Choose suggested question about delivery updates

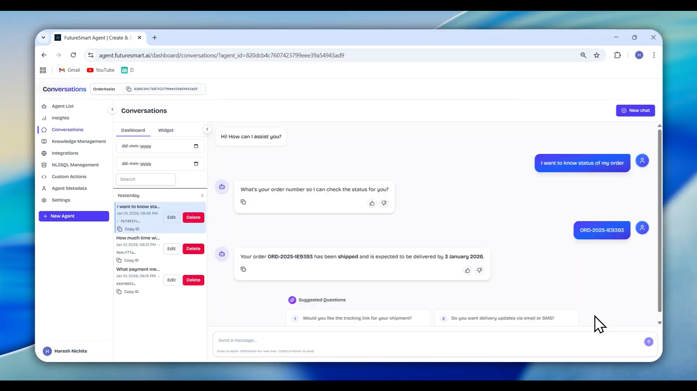(506, 318)
